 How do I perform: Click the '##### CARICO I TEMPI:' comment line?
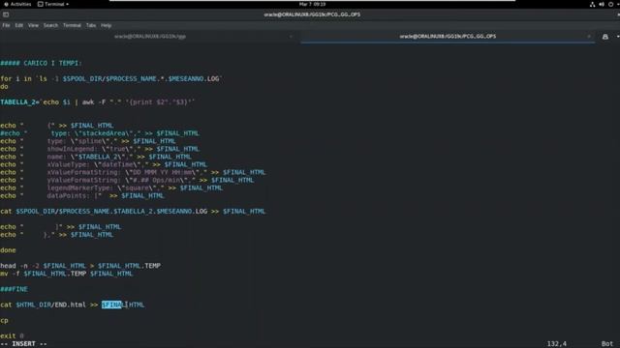coord(41,63)
